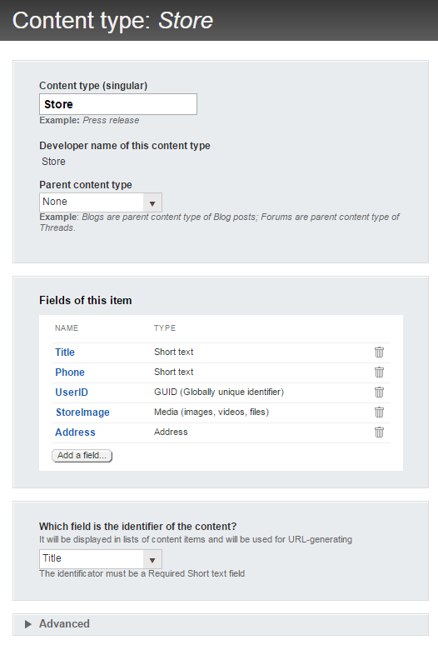The width and height of the screenshot is (438, 645).
Task: Click the Add a field button
Action: pyautogui.click(x=82, y=455)
